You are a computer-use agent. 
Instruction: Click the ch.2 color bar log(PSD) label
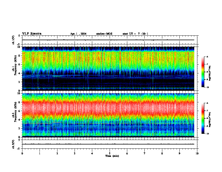pos(210,119)
